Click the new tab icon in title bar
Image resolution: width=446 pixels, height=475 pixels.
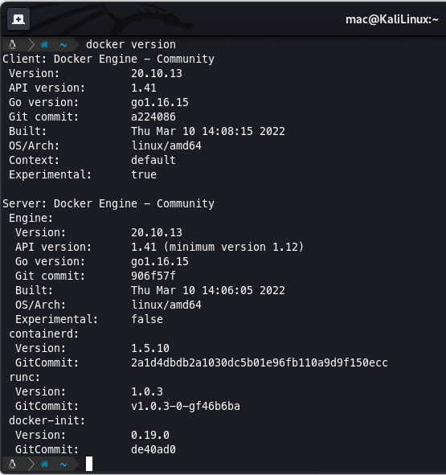[x=18, y=19]
